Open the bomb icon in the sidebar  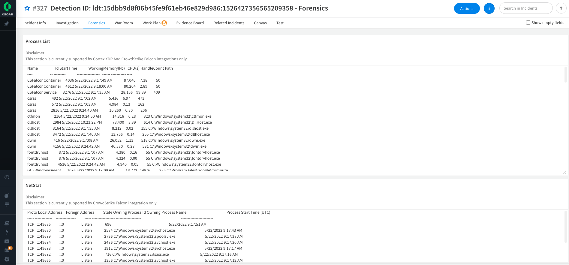pos(7,196)
